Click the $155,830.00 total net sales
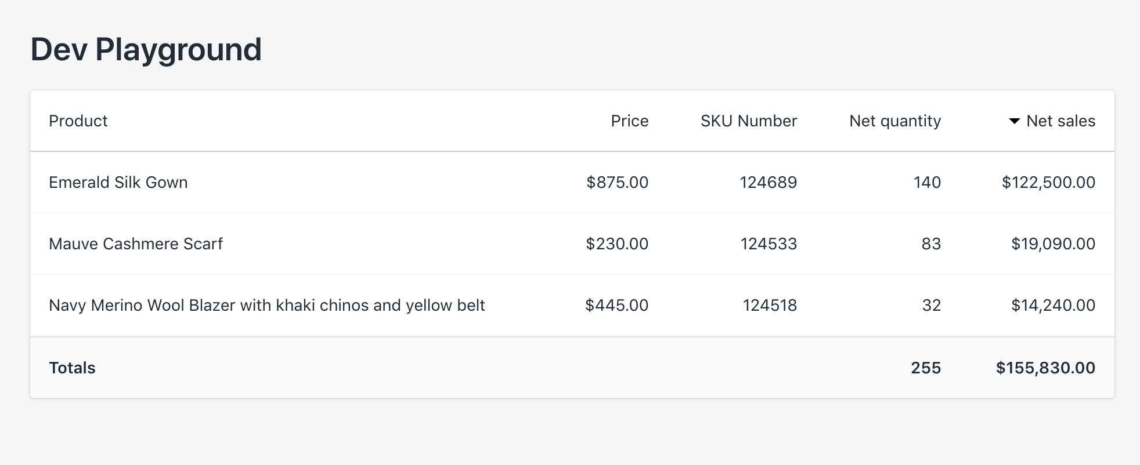Image resolution: width=1140 pixels, height=465 pixels. pyautogui.click(x=1045, y=368)
